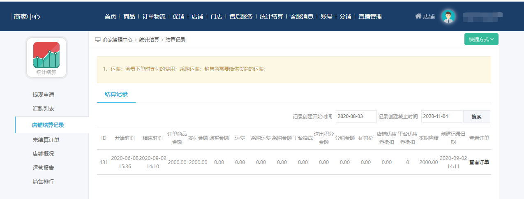The image size is (524, 199).
Task: Select the 结算记录 tab
Action: 116,94
